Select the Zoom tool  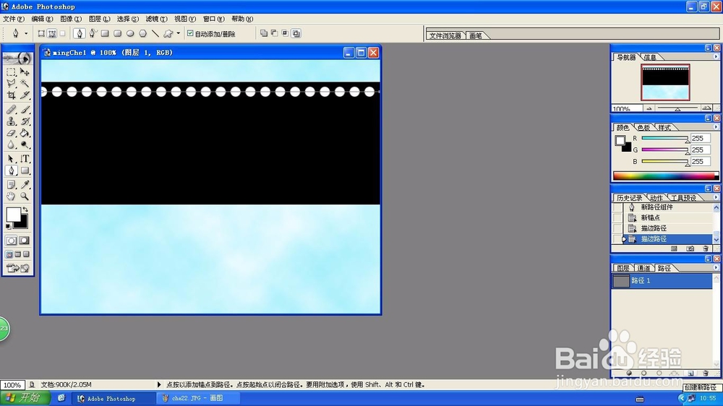point(25,196)
